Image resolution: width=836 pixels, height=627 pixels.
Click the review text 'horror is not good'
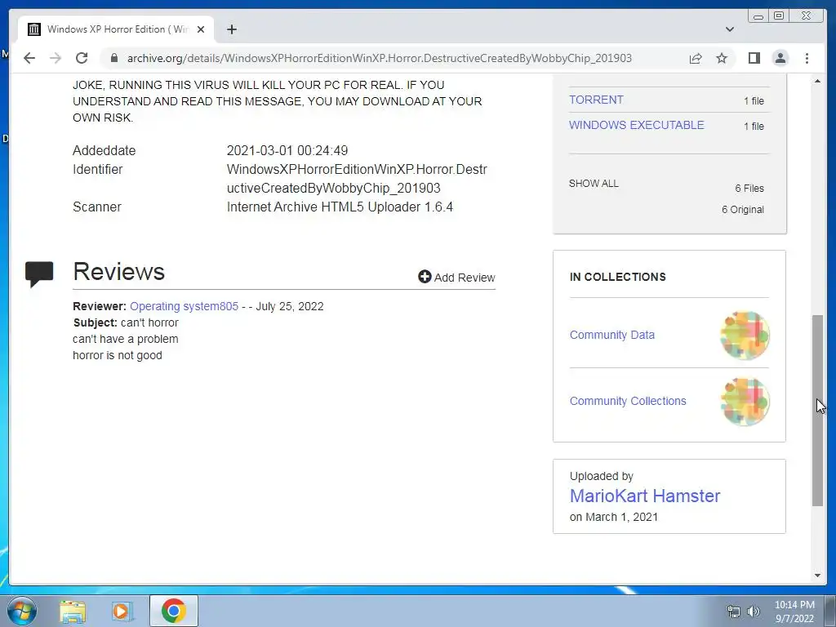(x=118, y=355)
